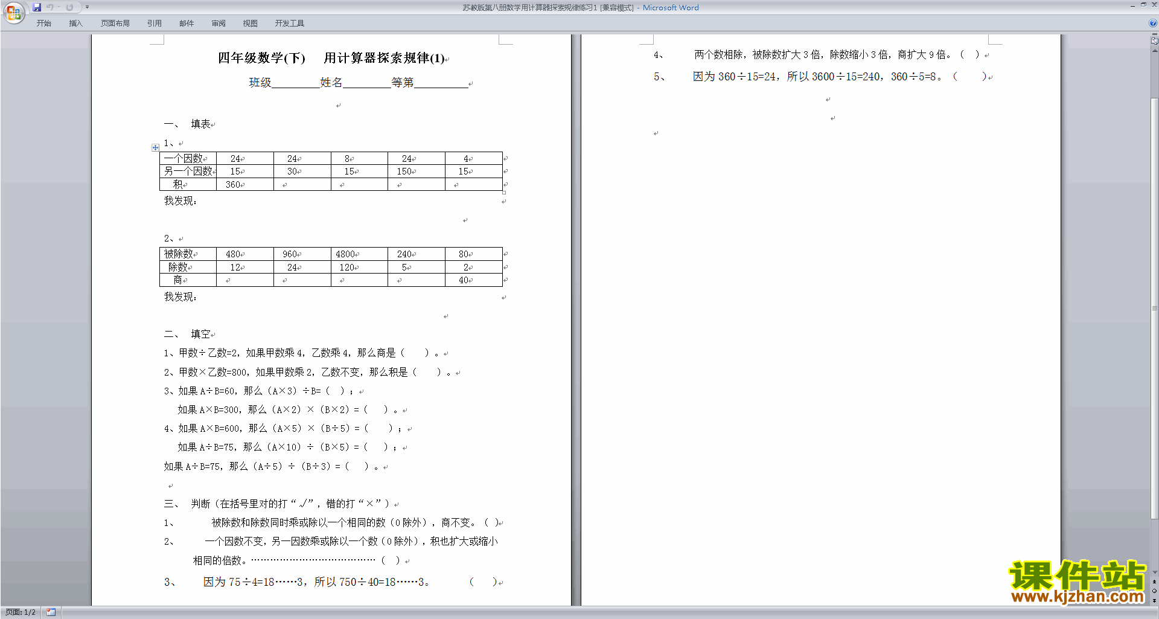The width and height of the screenshot is (1159, 619).
Task: Click the quotient cell containing 40
Action: click(x=474, y=280)
